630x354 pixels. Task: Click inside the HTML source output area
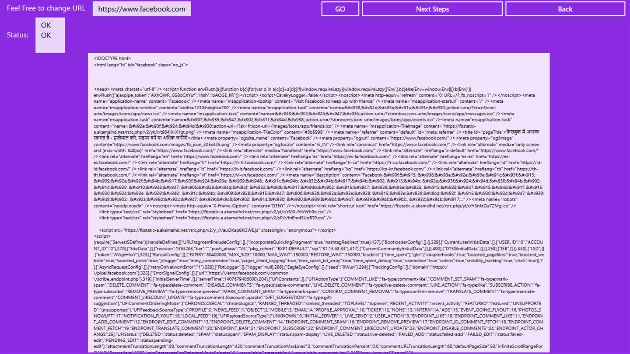pos(319,203)
